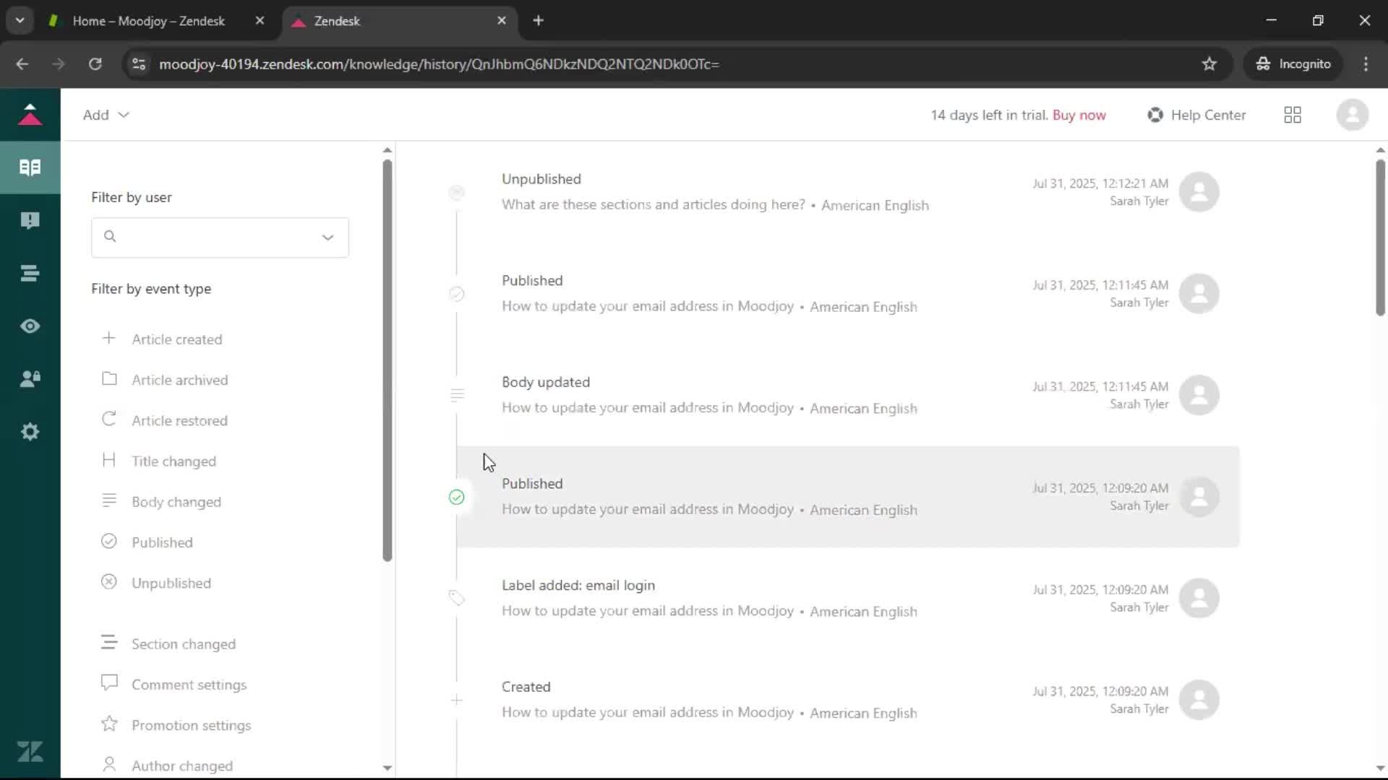View site information icon in address bar
The image size is (1388, 780).
coord(138,64)
